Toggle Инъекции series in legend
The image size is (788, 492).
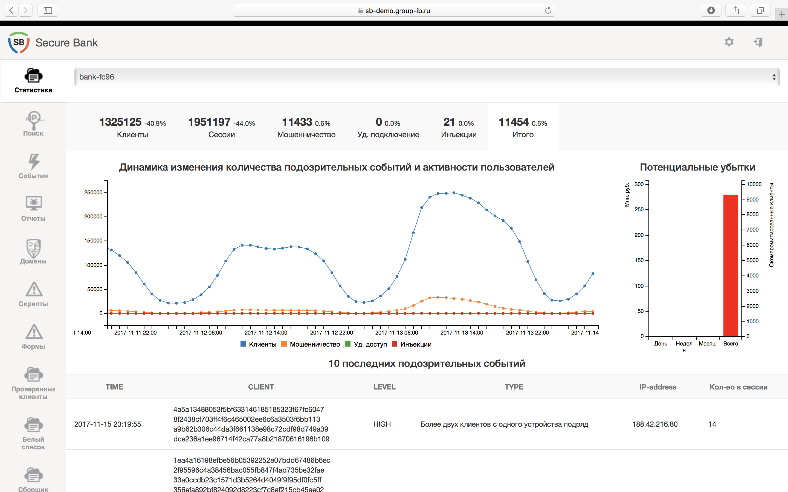point(412,344)
